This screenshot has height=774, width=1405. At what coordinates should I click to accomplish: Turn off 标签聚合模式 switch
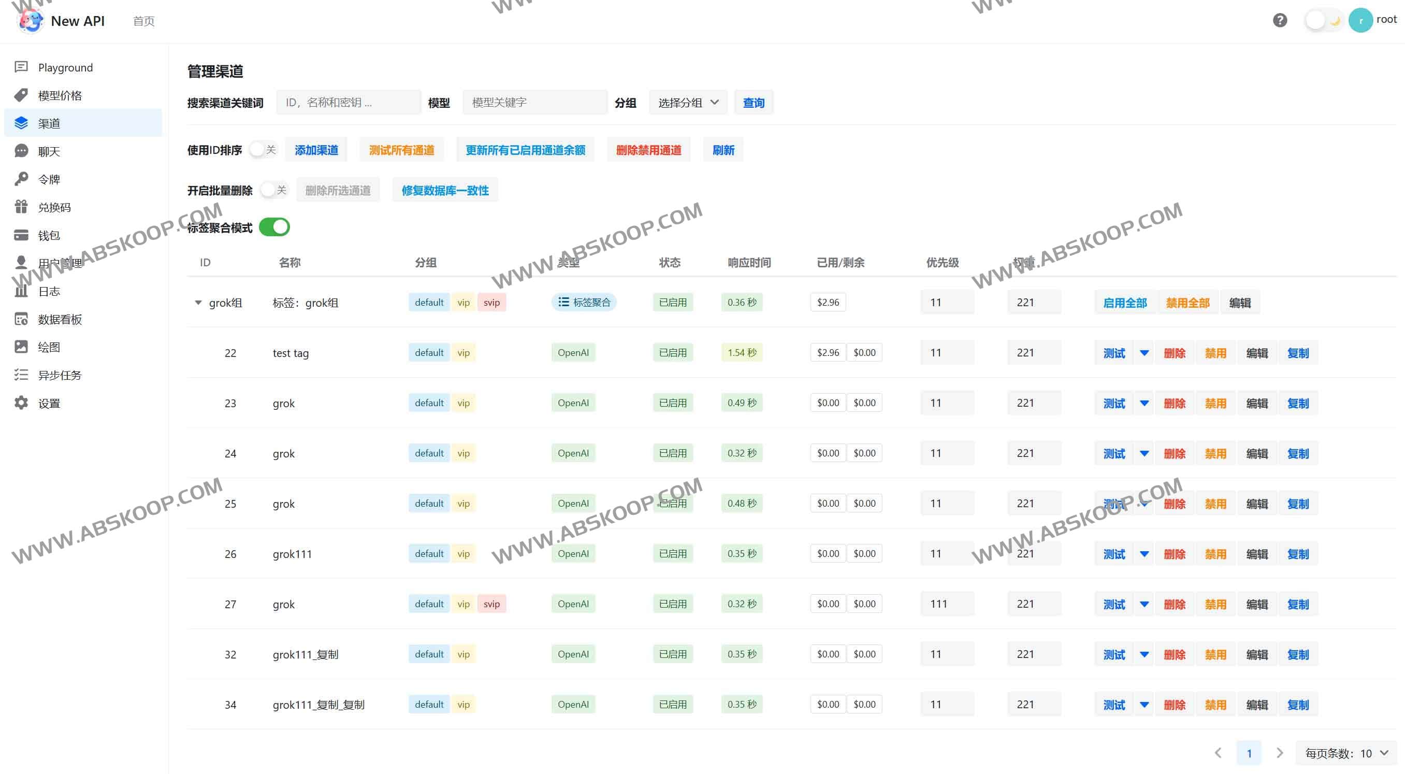tap(274, 227)
